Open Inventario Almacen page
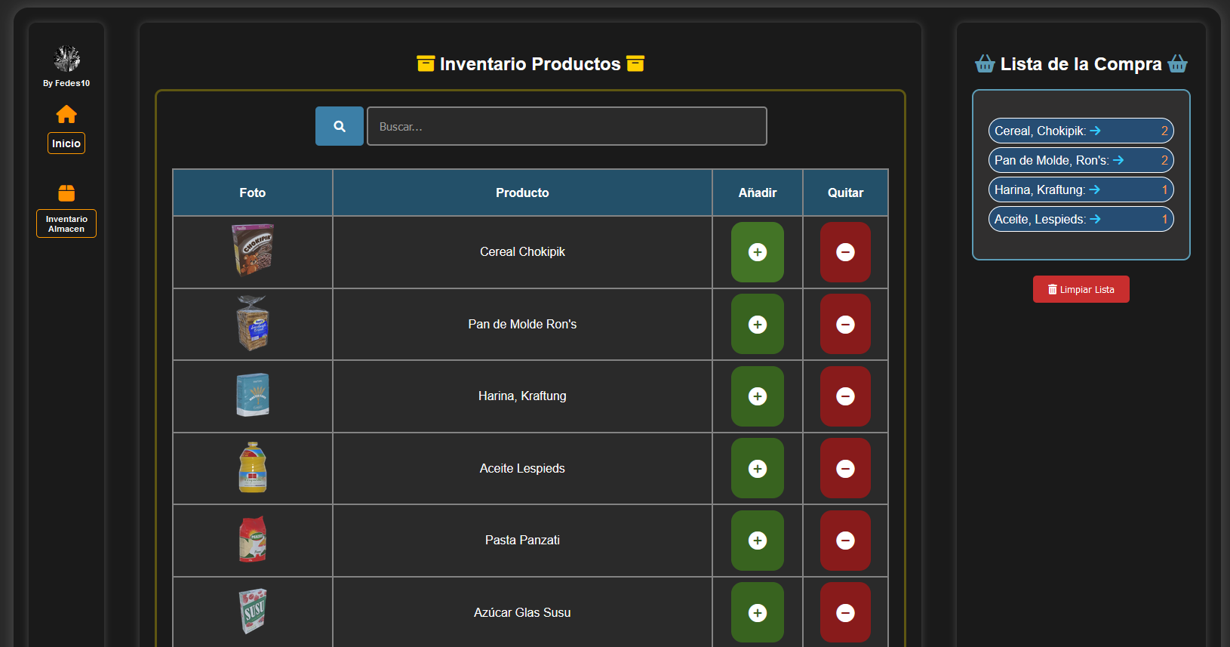 (x=66, y=223)
